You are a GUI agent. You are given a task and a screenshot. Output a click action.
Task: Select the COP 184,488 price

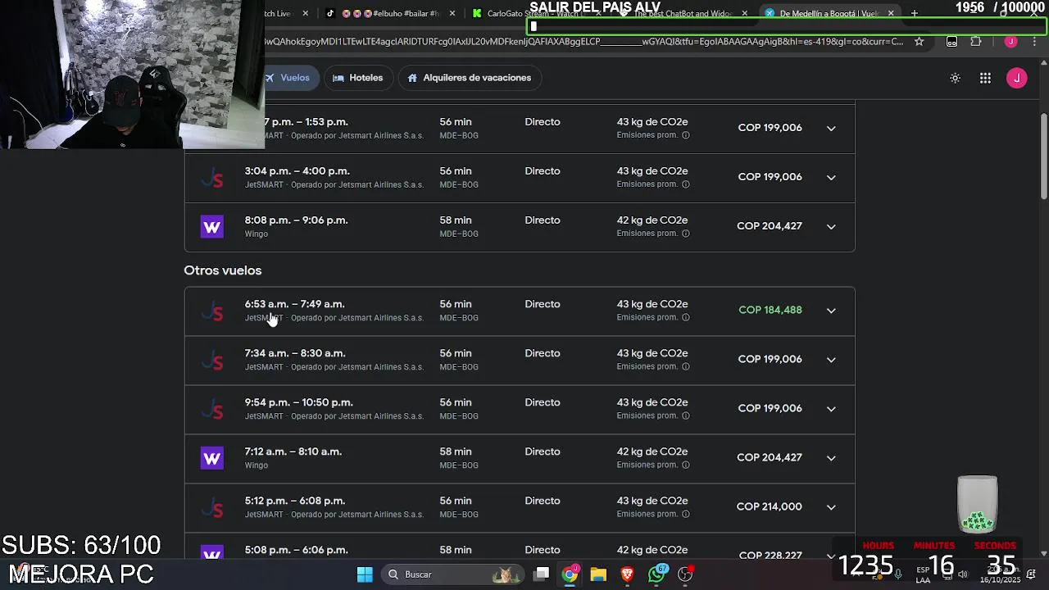pyautogui.click(x=770, y=310)
